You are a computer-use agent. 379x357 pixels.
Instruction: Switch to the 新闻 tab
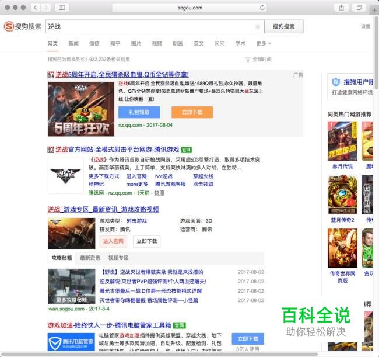pyautogui.click(x=73, y=43)
